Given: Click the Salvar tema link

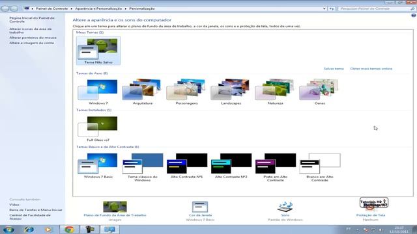Looking at the screenshot, I should [x=334, y=69].
